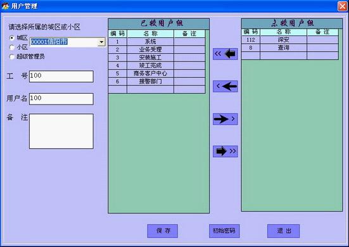This screenshot has width=349, height=247.
Task: Click the 备注 cell of the 系统 row
Action: coord(189,42)
